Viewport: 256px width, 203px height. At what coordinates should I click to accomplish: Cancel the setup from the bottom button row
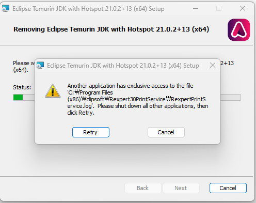[228, 188]
